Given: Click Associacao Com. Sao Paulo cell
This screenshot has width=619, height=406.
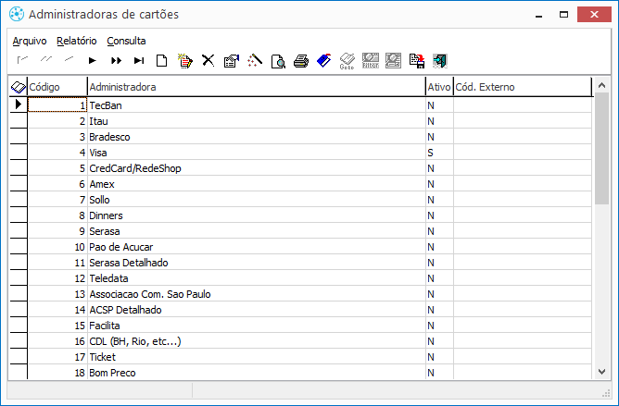Looking at the screenshot, I should 256,294.
